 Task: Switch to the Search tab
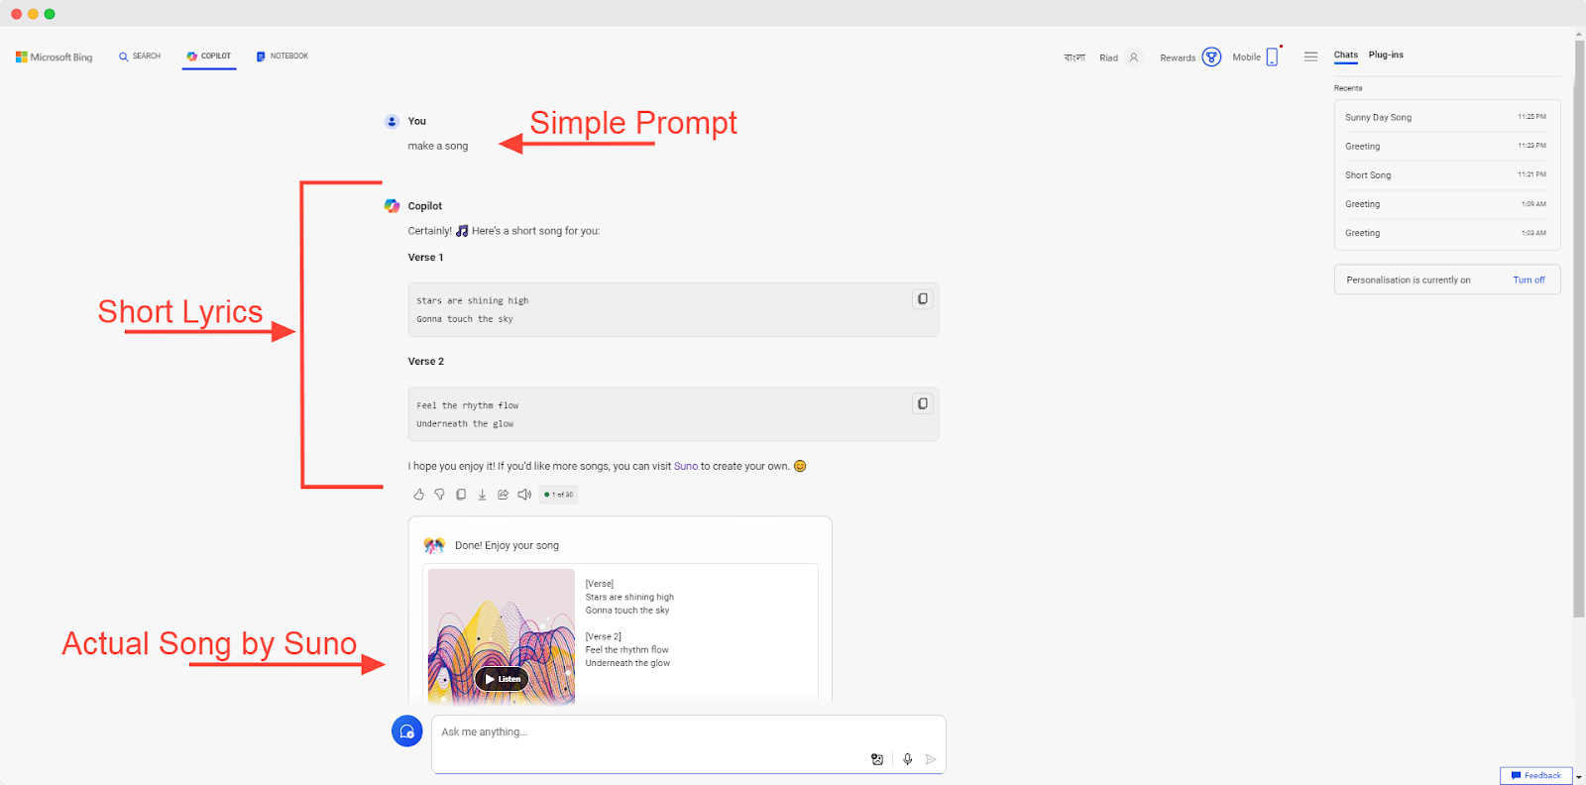140,56
